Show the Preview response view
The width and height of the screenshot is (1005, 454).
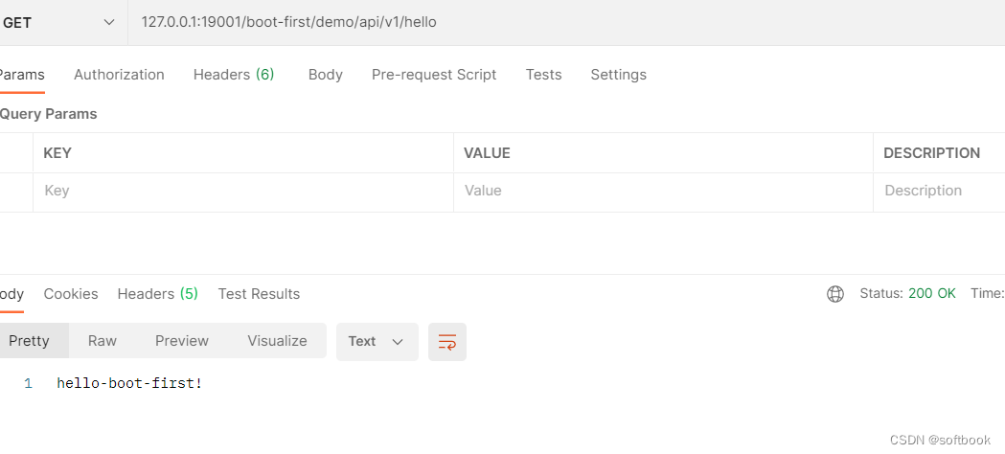182,341
